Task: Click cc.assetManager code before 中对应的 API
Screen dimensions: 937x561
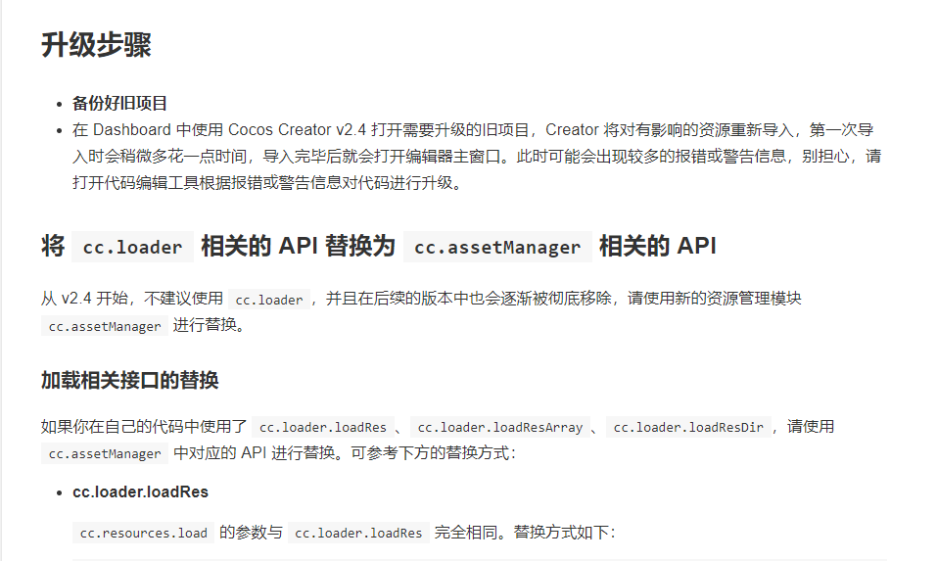Action: coord(105,453)
